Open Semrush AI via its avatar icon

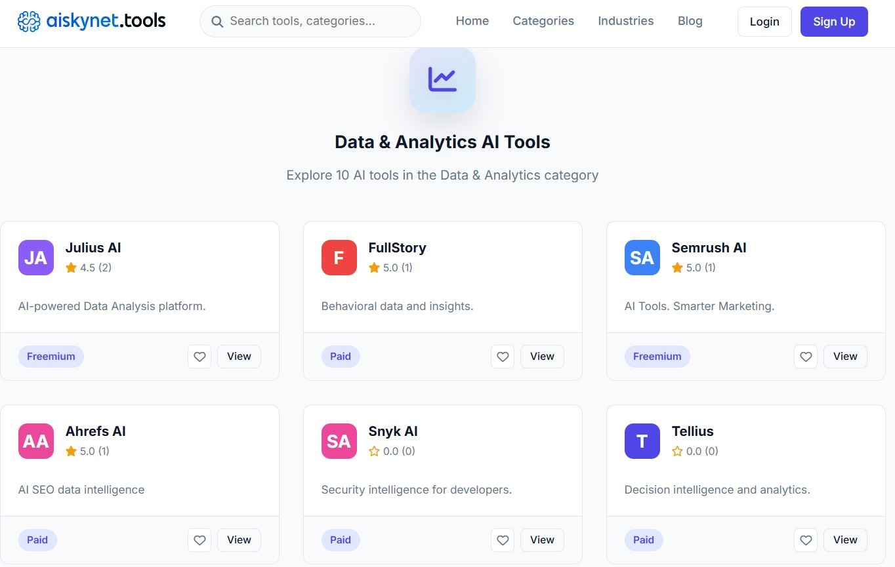click(x=642, y=258)
